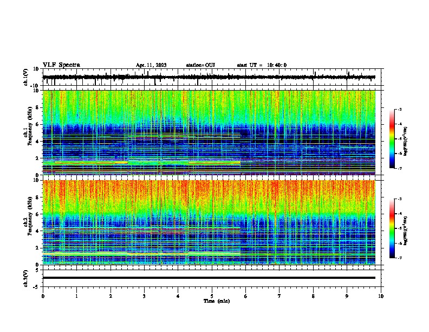The image size is (429, 332).
Task: Click the "-3" label on ch.1 colorbar
Action: [x=400, y=110]
